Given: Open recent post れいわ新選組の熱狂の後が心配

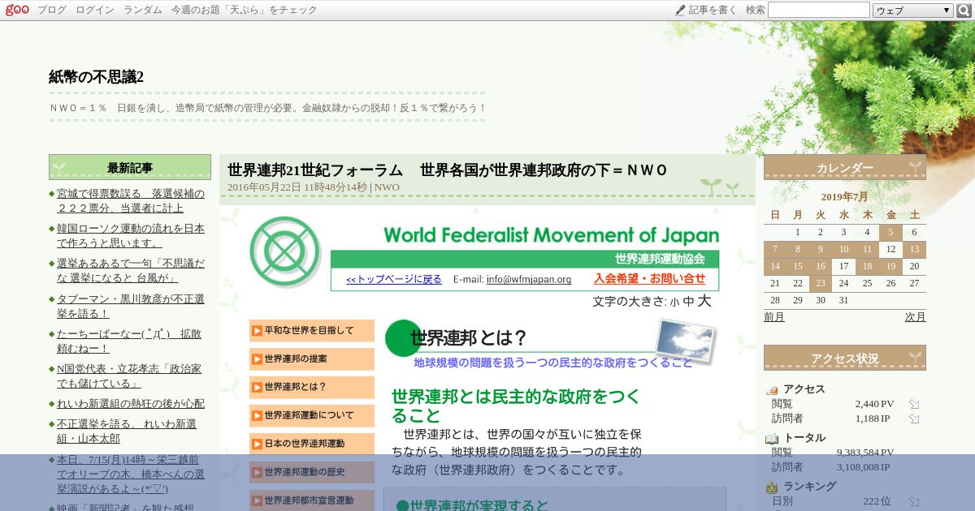Looking at the screenshot, I should click(131, 403).
